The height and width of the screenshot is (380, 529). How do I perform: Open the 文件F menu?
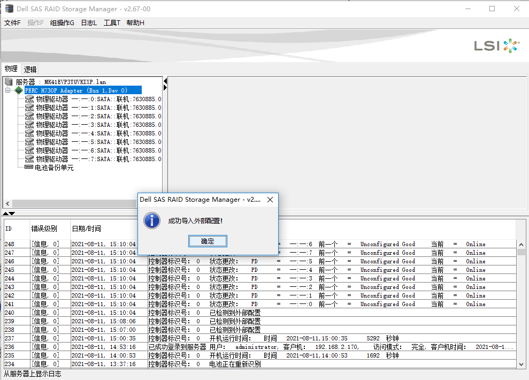(12, 23)
